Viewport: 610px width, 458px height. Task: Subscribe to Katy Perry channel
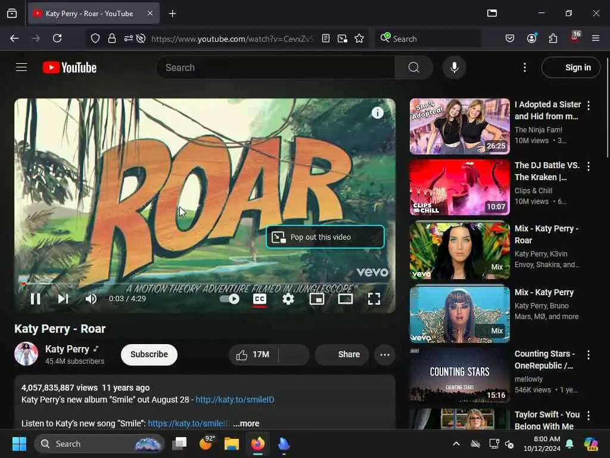pyautogui.click(x=149, y=354)
